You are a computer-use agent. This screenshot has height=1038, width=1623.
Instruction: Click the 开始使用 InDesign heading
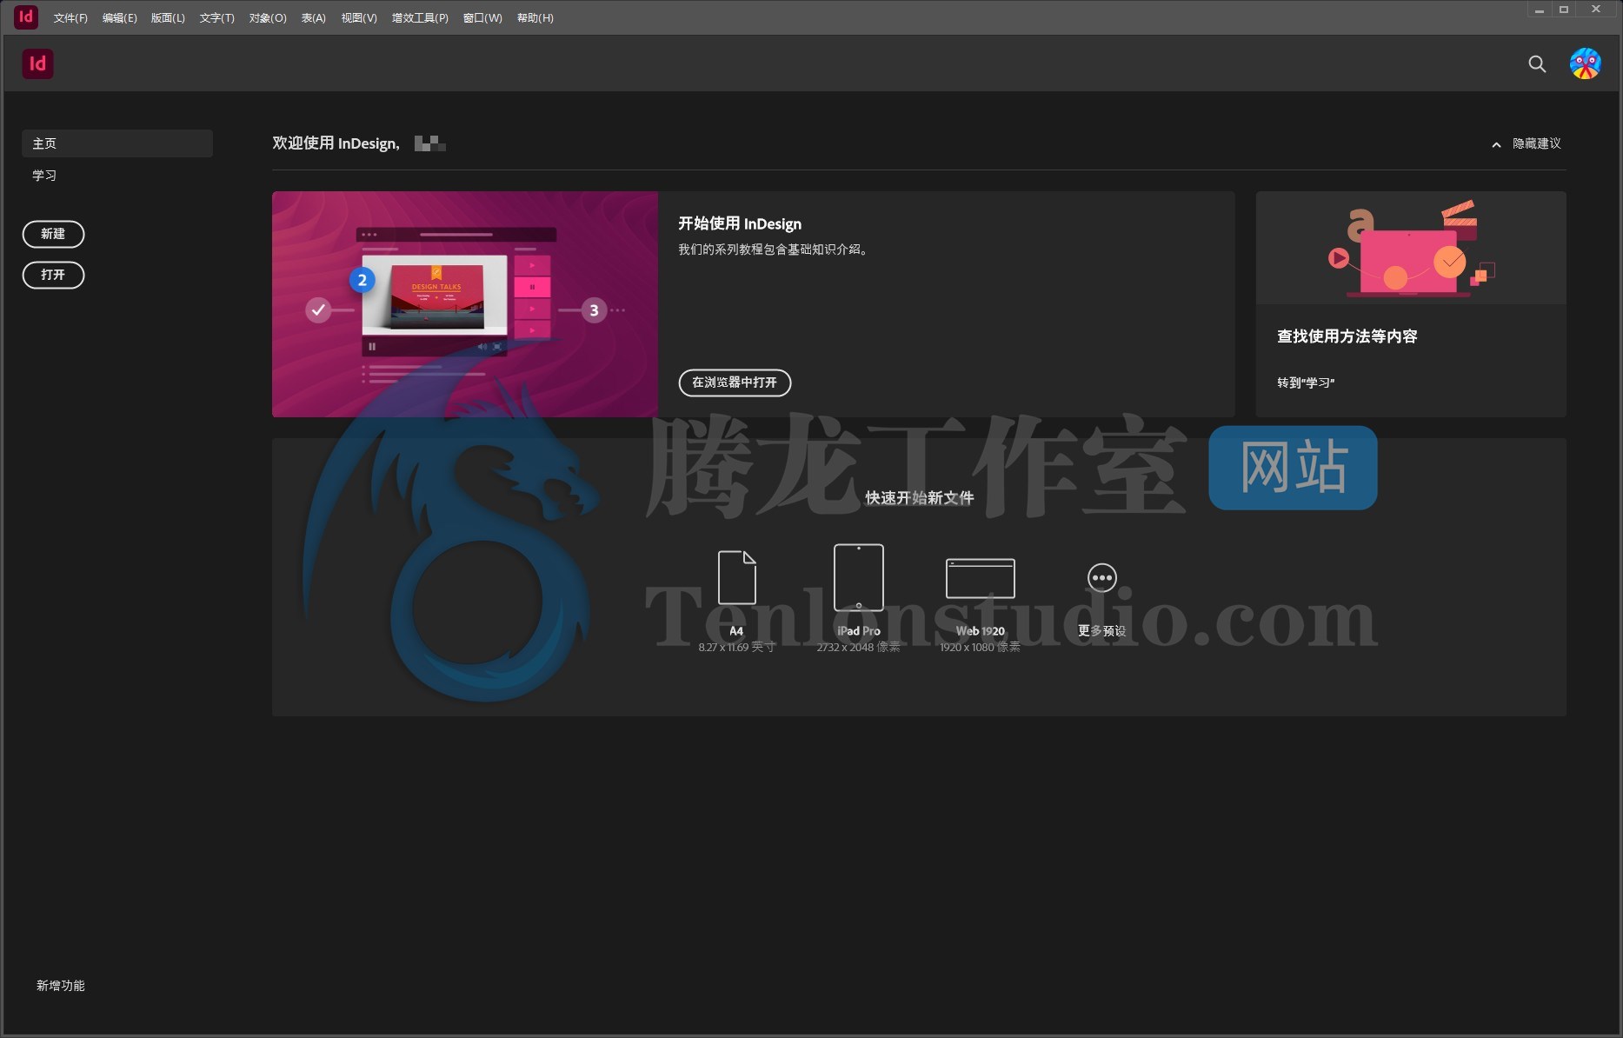(740, 223)
